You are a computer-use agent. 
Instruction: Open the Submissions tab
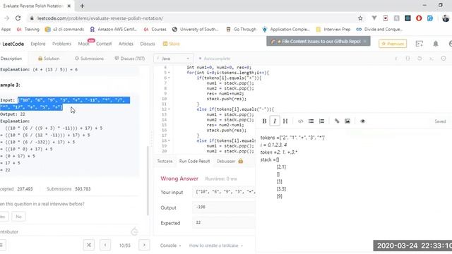coord(89,59)
